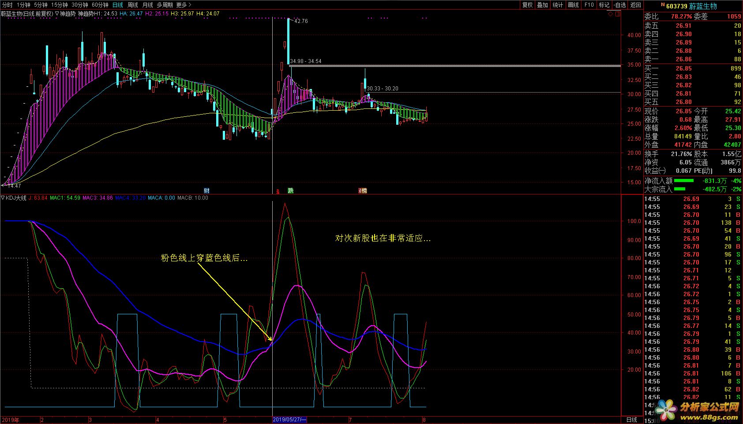The image size is (743, 424).
Task: Click the 内盘 value 42407
Action: click(x=732, y=145)
